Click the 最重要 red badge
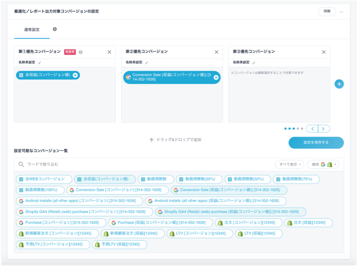358x267 pixels. [70, 52]
